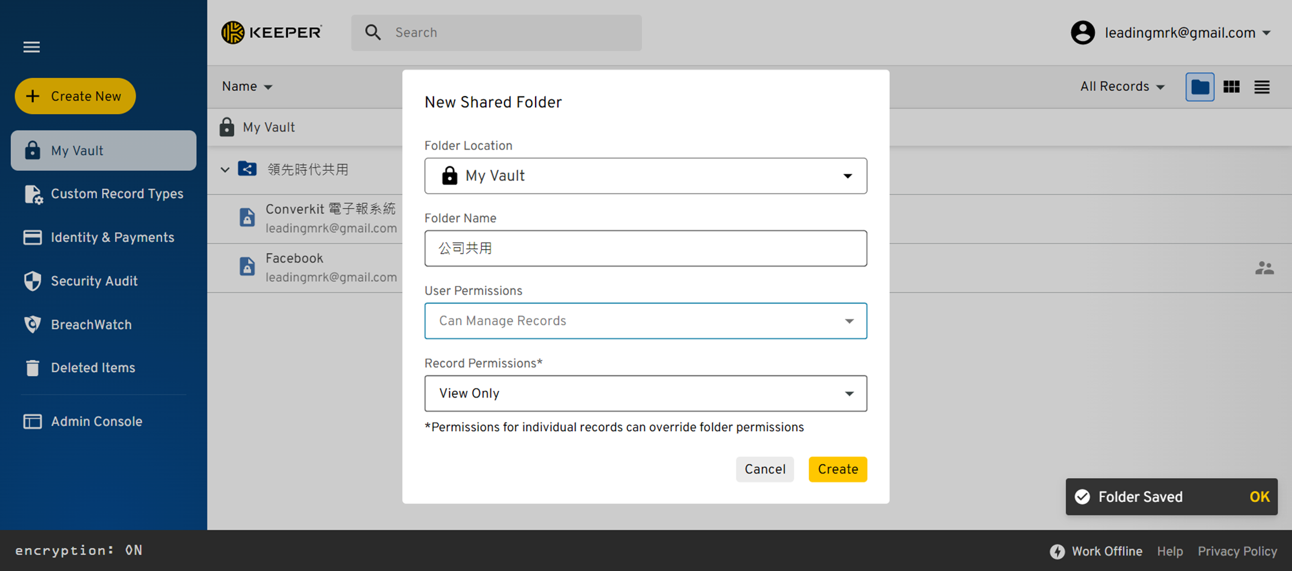Click the shared users icon on Facebook row
Viewport: 1292px width, 571px height.
tap(1264, 268)
